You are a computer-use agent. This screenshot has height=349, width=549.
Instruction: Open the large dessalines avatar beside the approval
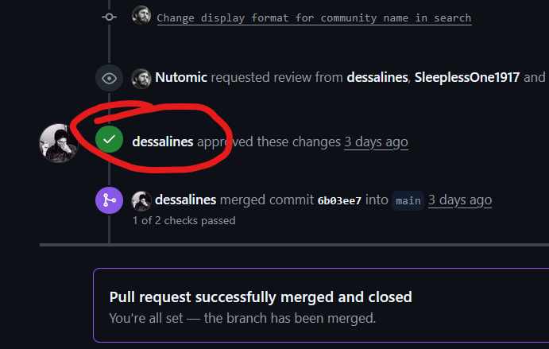59,143
